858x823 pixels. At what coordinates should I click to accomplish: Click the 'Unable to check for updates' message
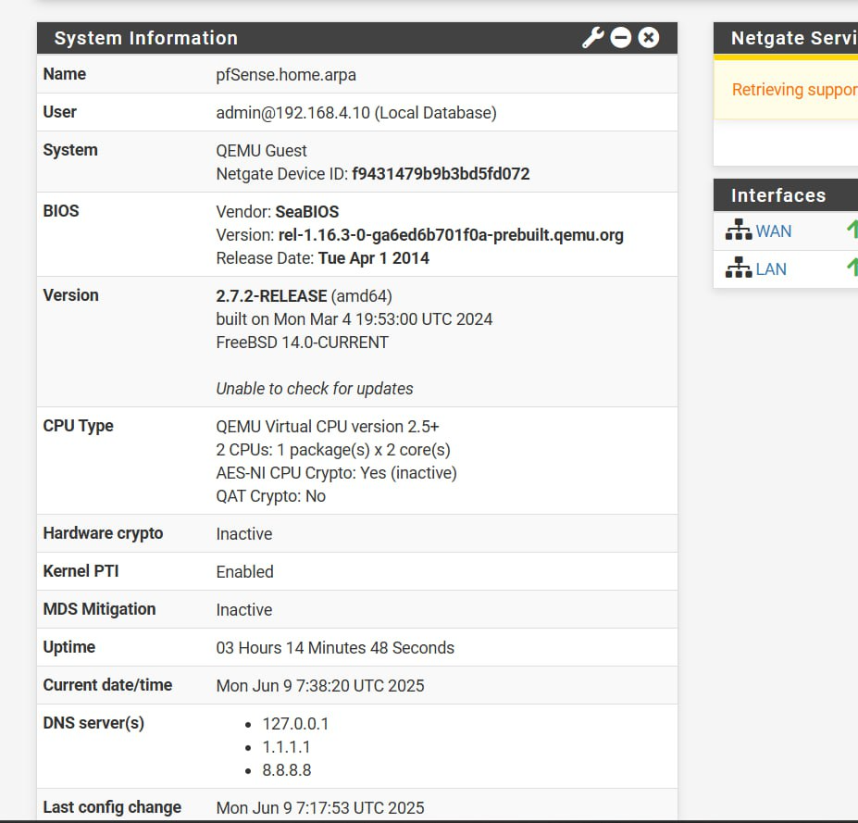[315, 389]
